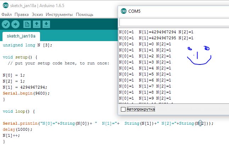The image size is (229, 152).
Task: Click the 'unsigned long N [3];' code line
Action: 27,45
